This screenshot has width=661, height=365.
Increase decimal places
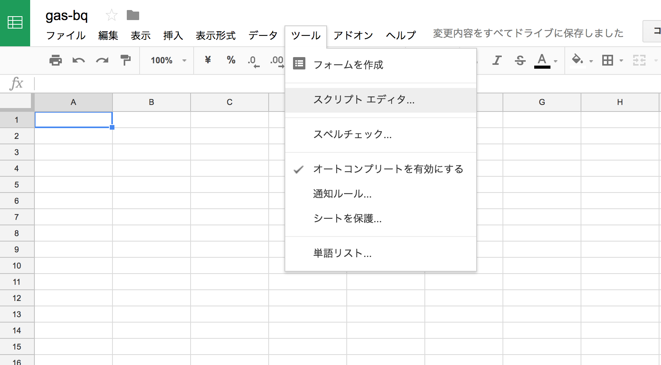277,61
